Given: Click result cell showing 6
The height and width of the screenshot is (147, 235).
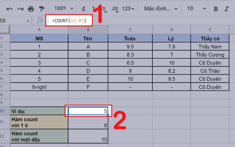Looking at the screenshot, I should point(88,122).
